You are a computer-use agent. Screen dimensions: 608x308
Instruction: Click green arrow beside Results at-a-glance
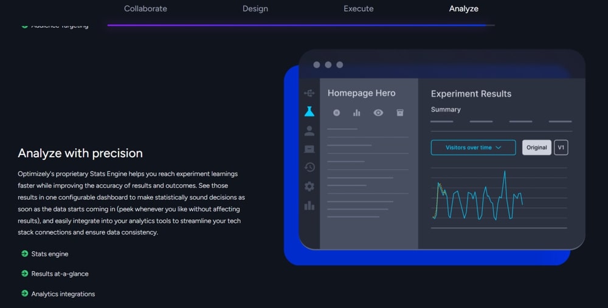[x=24, y=273]
